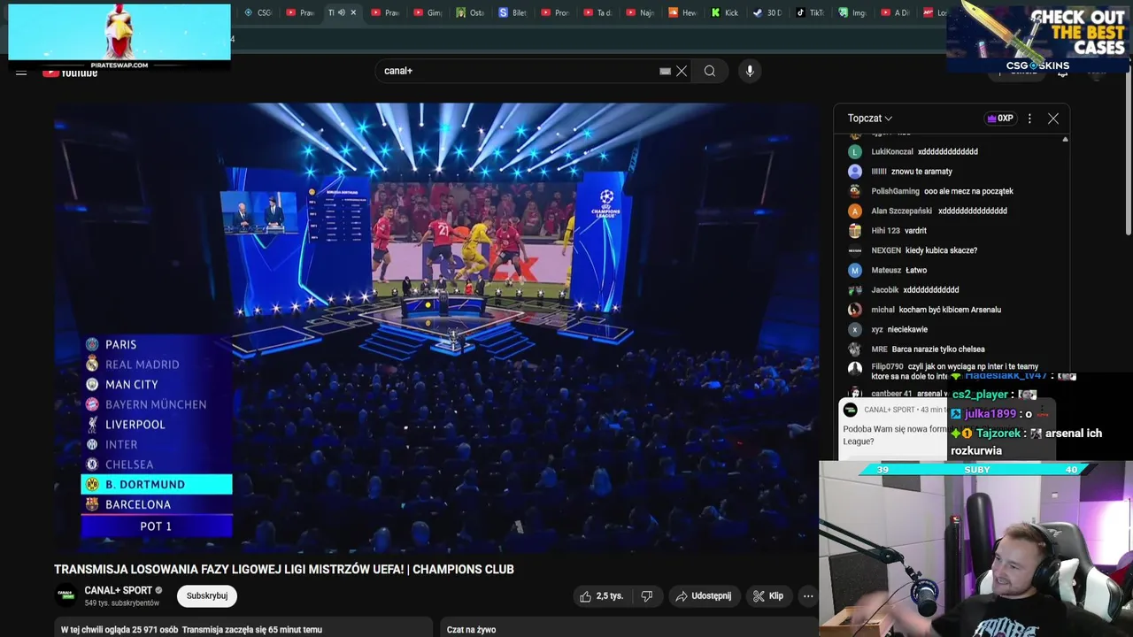The image size is (1133, 637).
Task: Open the YouTube hamburger menu
Action: click(21, 73)
